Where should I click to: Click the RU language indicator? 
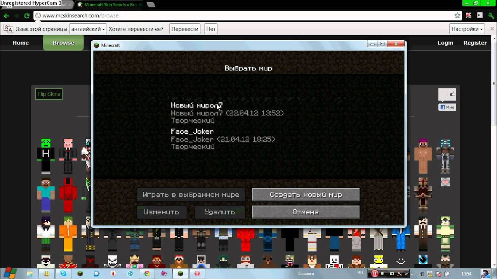click(x=360, y=273)
